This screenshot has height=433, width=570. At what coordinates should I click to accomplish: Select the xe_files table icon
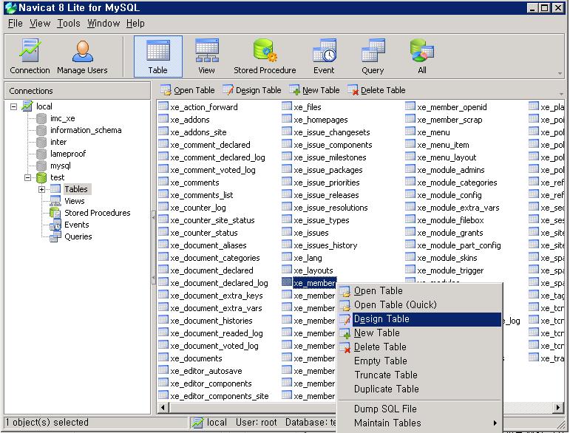tap(287, 106)
